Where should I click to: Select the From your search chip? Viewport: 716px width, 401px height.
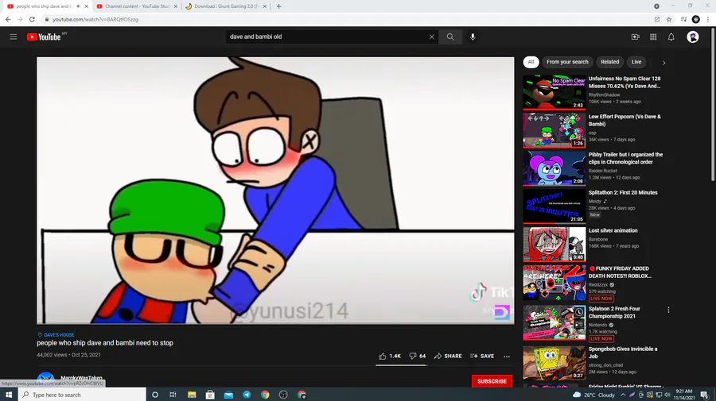[567, 62]
